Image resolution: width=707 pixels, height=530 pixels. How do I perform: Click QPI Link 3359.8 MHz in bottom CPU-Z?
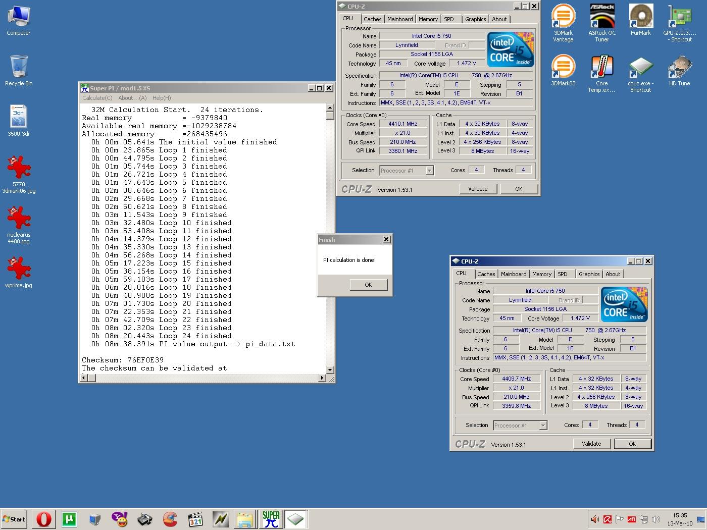[517, 406]
